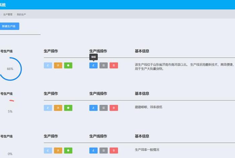Click orange edit-square button in 5% row
Screen dimensions: 235x158
click(58, 108)
